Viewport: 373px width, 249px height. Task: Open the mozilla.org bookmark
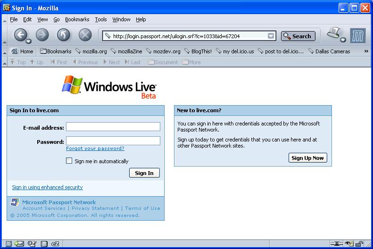click(91, 51)
